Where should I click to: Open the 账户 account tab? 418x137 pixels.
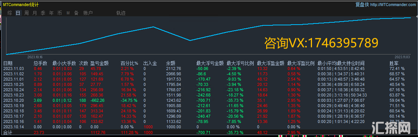pos(88,13)
